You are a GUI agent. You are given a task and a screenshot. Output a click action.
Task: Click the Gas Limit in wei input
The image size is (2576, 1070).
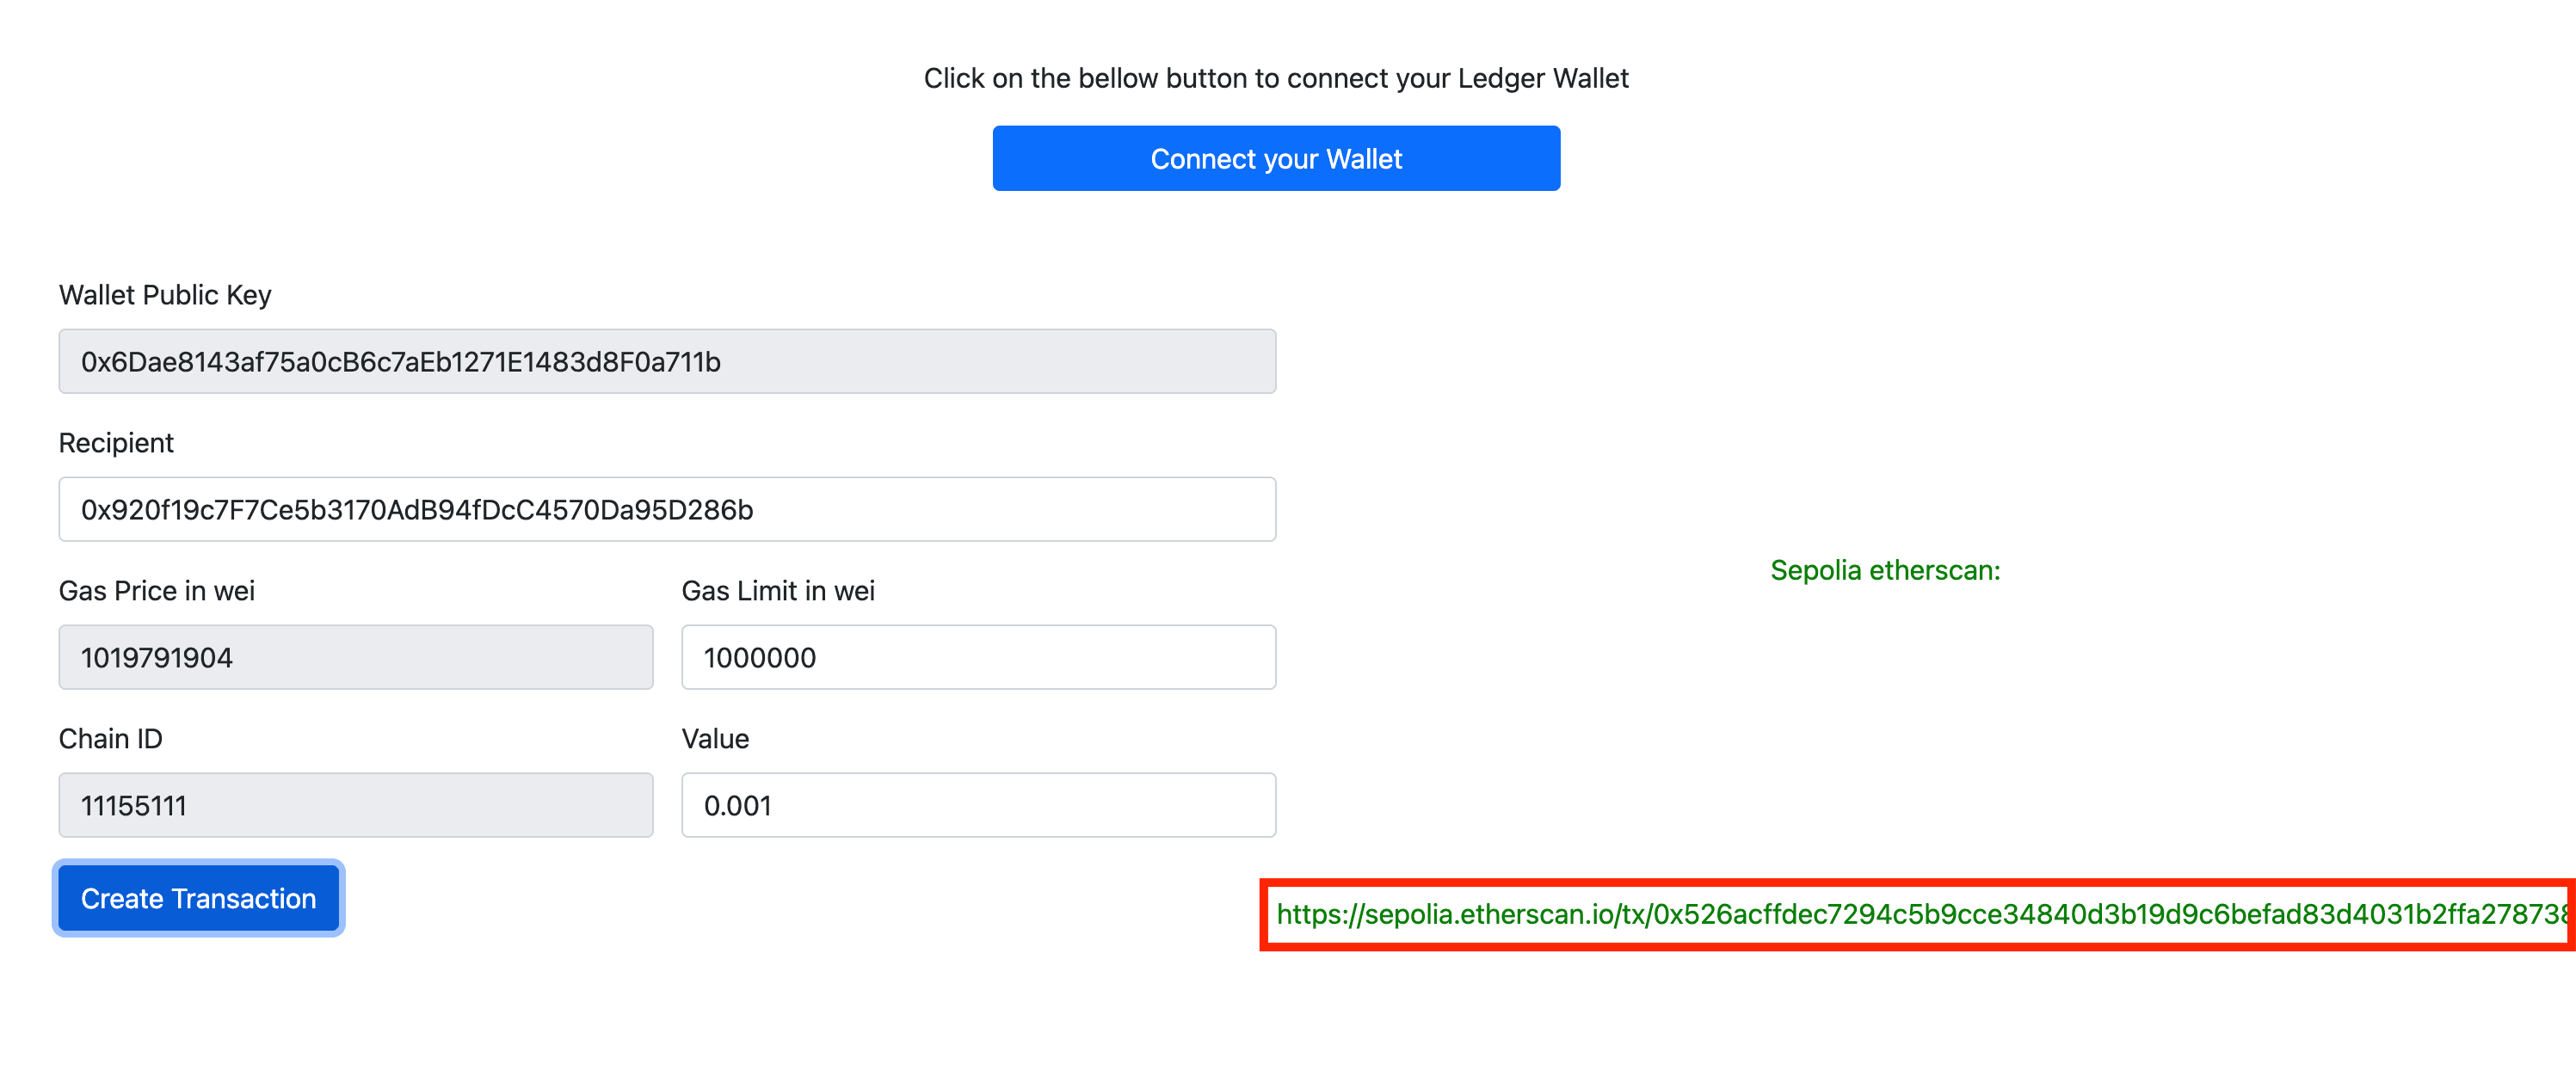[x=978, y=657]
